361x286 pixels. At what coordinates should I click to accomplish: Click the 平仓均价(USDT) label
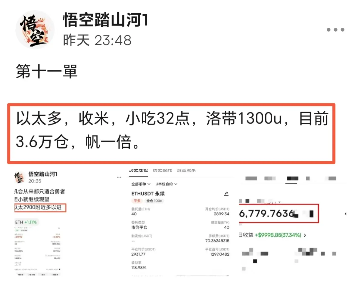(x=143, y=249)
